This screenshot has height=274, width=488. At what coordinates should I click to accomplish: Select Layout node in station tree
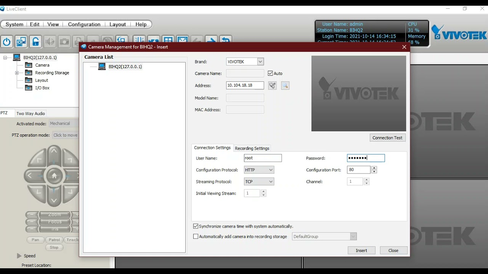tap(42, 80)
